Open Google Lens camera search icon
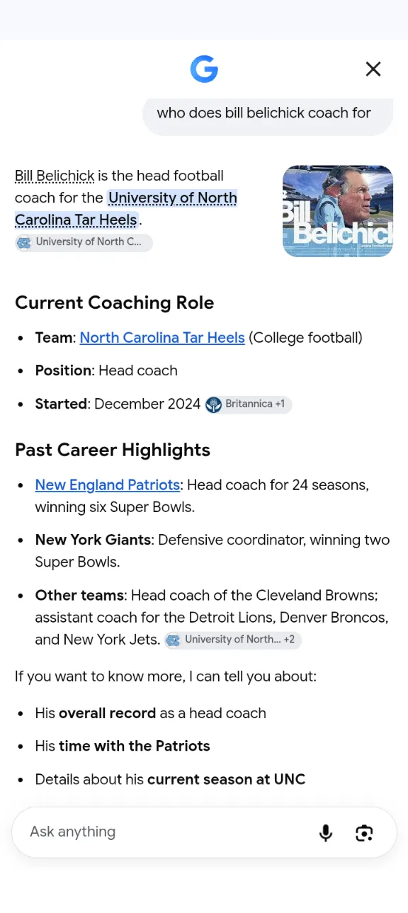Viewport: 408px width, 913px height. 364,832
